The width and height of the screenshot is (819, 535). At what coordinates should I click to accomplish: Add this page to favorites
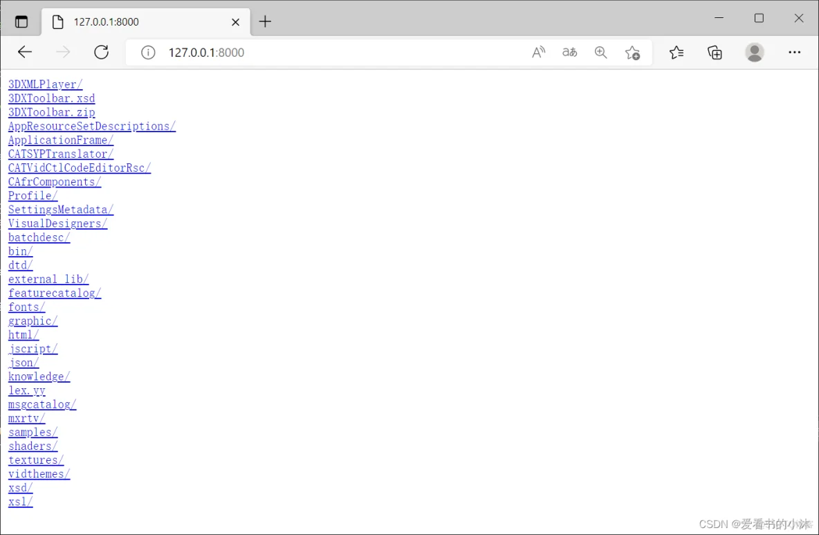tap(632, 53)
